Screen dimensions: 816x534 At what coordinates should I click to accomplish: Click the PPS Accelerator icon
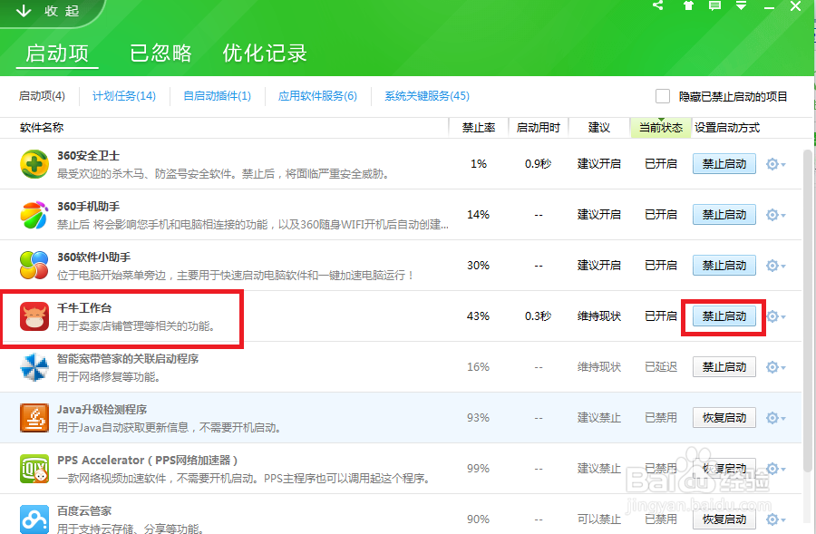pyautogui.click(x=34, y=469)
